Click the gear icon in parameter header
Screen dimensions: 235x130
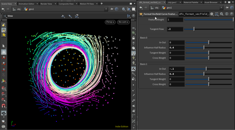coord(212,14)
